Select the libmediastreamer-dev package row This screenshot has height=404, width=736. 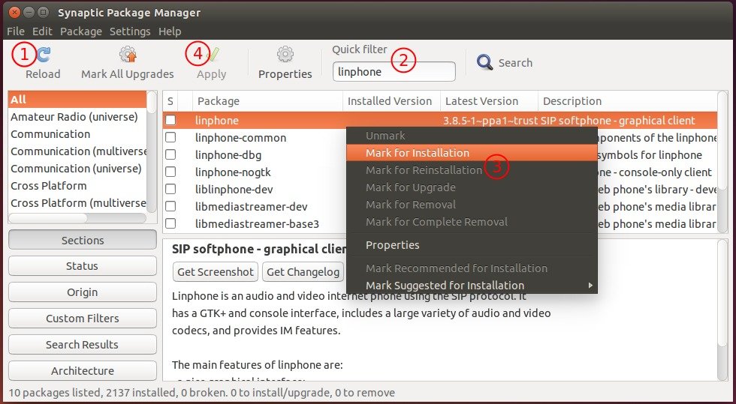tap(255, 207)
